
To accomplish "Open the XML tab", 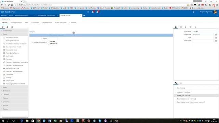I will pos(27,23).
